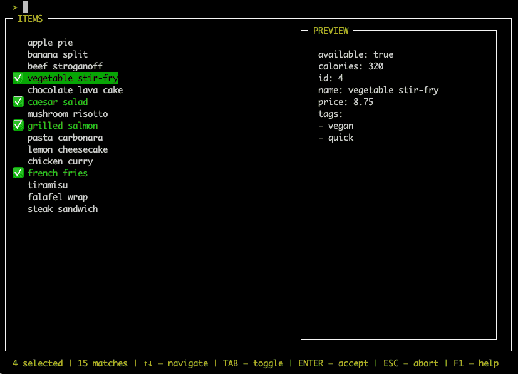This screenshot has width=518, height=374.
Task: Select the tiramisu item
Action: click(48, 185)
